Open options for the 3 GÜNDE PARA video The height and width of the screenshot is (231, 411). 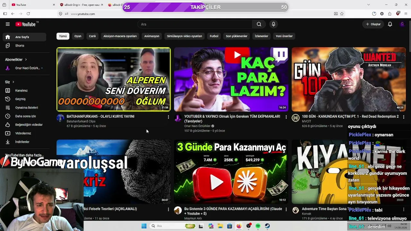[286, 210]
